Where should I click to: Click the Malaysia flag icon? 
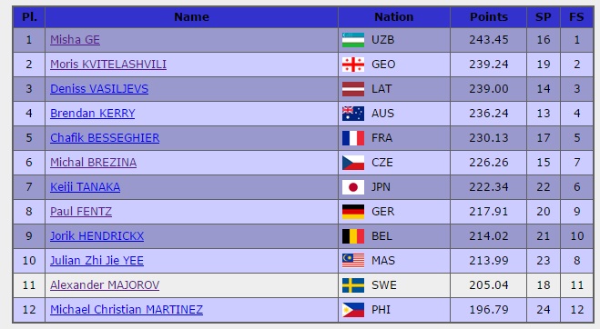[352, 261]
